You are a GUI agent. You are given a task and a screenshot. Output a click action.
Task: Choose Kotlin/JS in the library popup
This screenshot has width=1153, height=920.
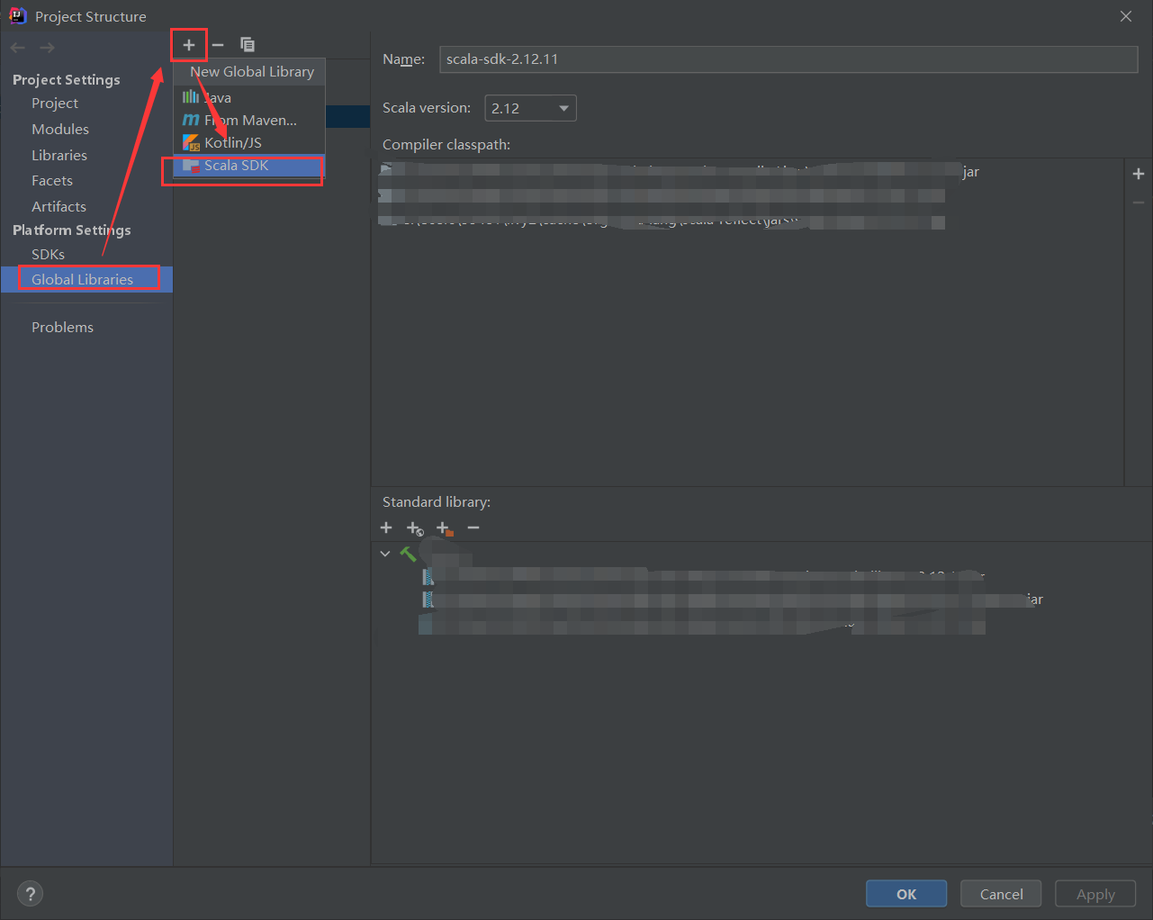(x=248, y=142)
